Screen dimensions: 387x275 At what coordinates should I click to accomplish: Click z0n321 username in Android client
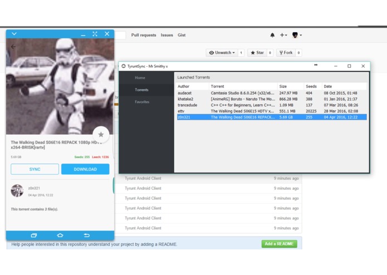[34, 188]
